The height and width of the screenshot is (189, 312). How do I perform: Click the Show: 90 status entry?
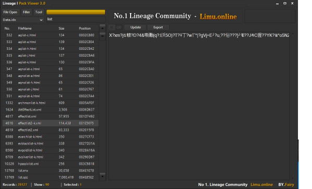coord(42,185)
